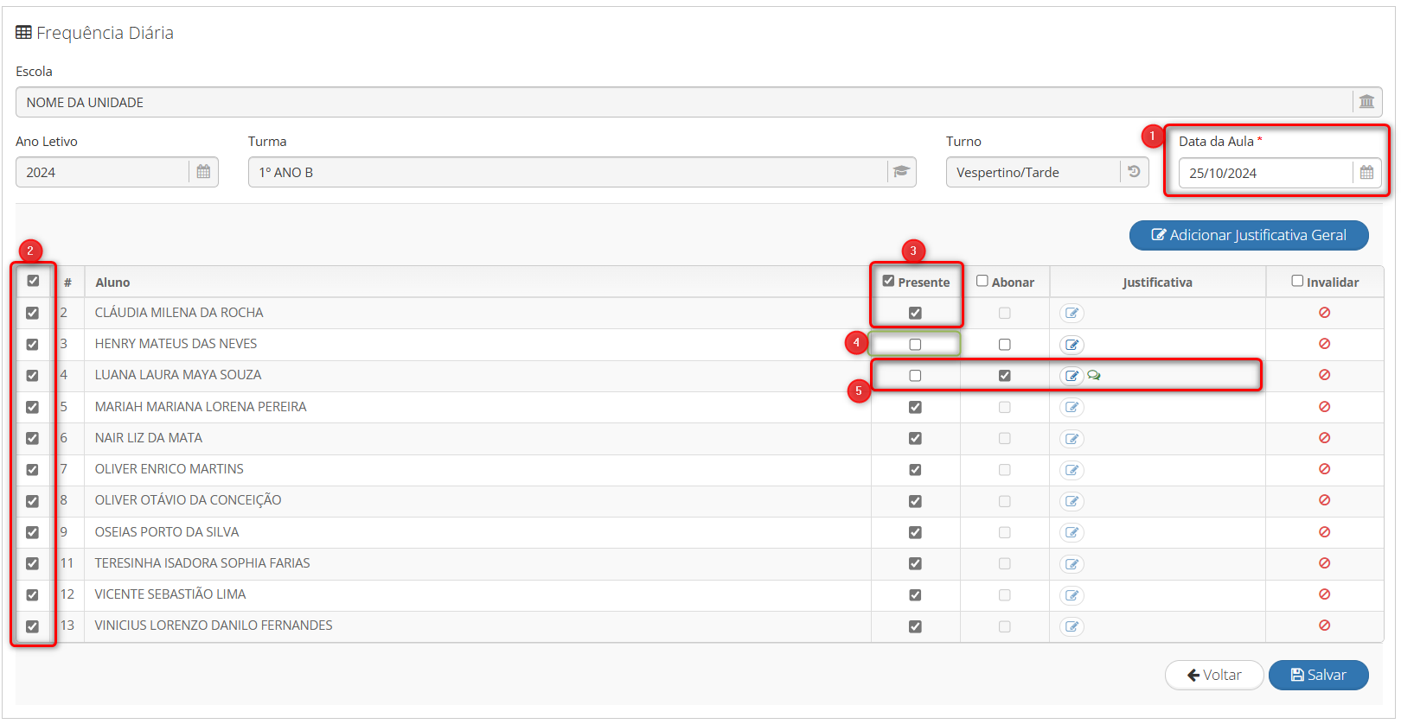
Task: Open calendar icon for Ano Letivo
Action: pos(203,172)
